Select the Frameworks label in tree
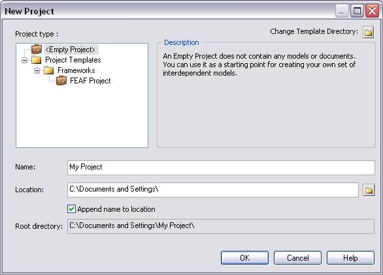383x275 pixels. [x=76, y=70]
